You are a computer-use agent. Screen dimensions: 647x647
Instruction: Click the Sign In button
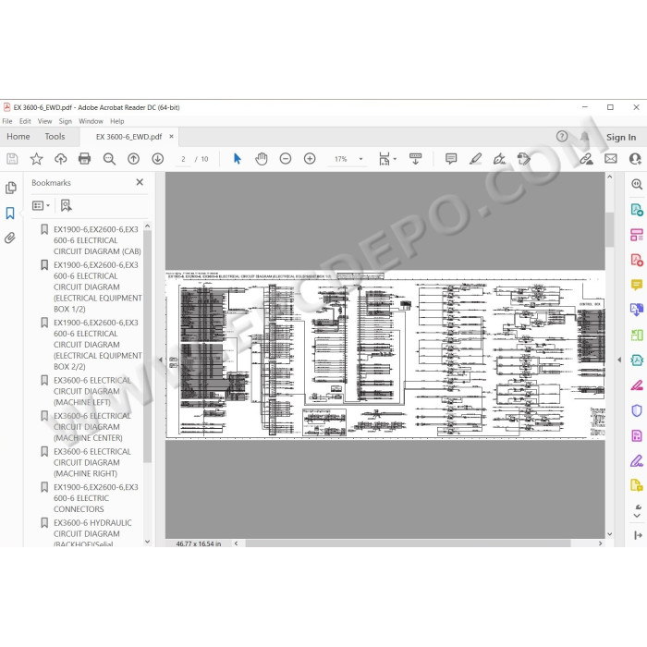pos(621,137)
